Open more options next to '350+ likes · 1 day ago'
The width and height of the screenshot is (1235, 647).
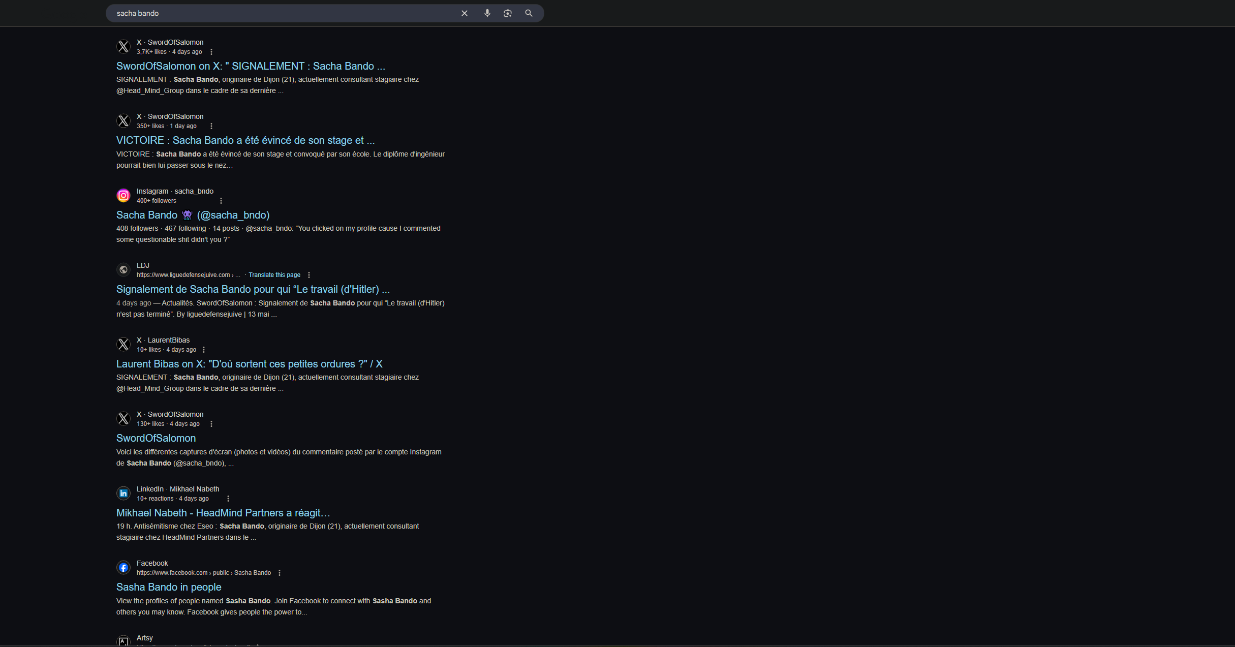click(x=211, y=126)
